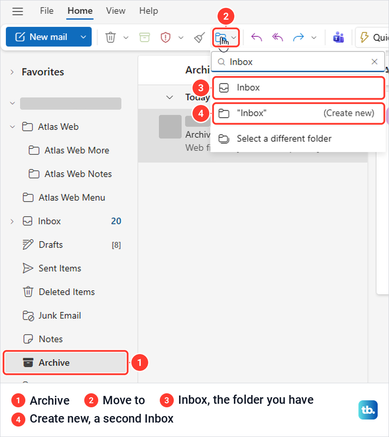The width and height of the screenshot is (389, 437).
Task: Expand the Favorites section
Action: [12, 72]
